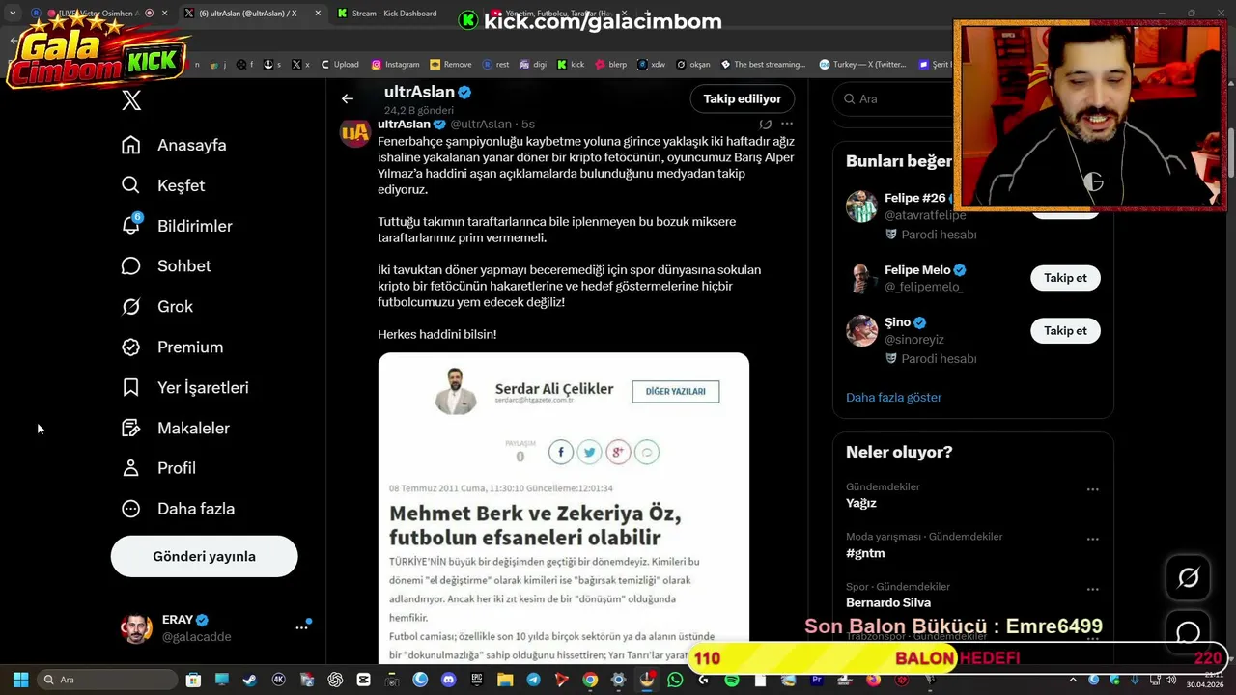Open digi bookmark
This screenshot has height=695, width=1236.
pyautogui.click(x=532, y=65)
